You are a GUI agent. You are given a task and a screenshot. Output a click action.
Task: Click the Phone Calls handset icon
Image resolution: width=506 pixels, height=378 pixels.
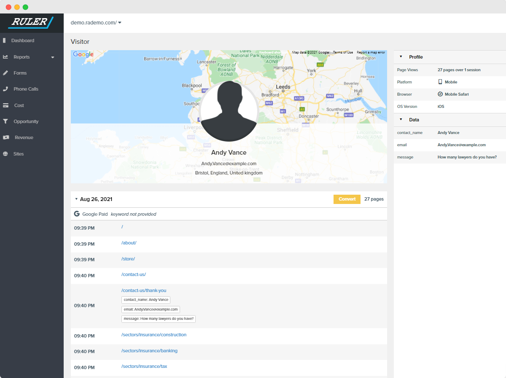pyautogui.click(x=5, y=89)
